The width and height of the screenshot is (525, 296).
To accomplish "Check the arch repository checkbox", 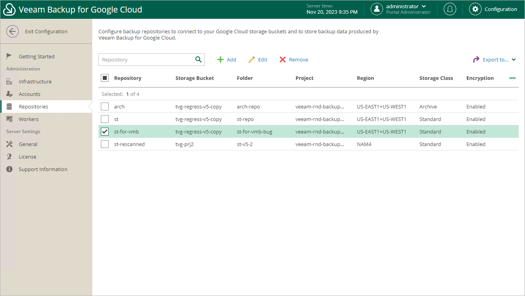I will [105, 106].
